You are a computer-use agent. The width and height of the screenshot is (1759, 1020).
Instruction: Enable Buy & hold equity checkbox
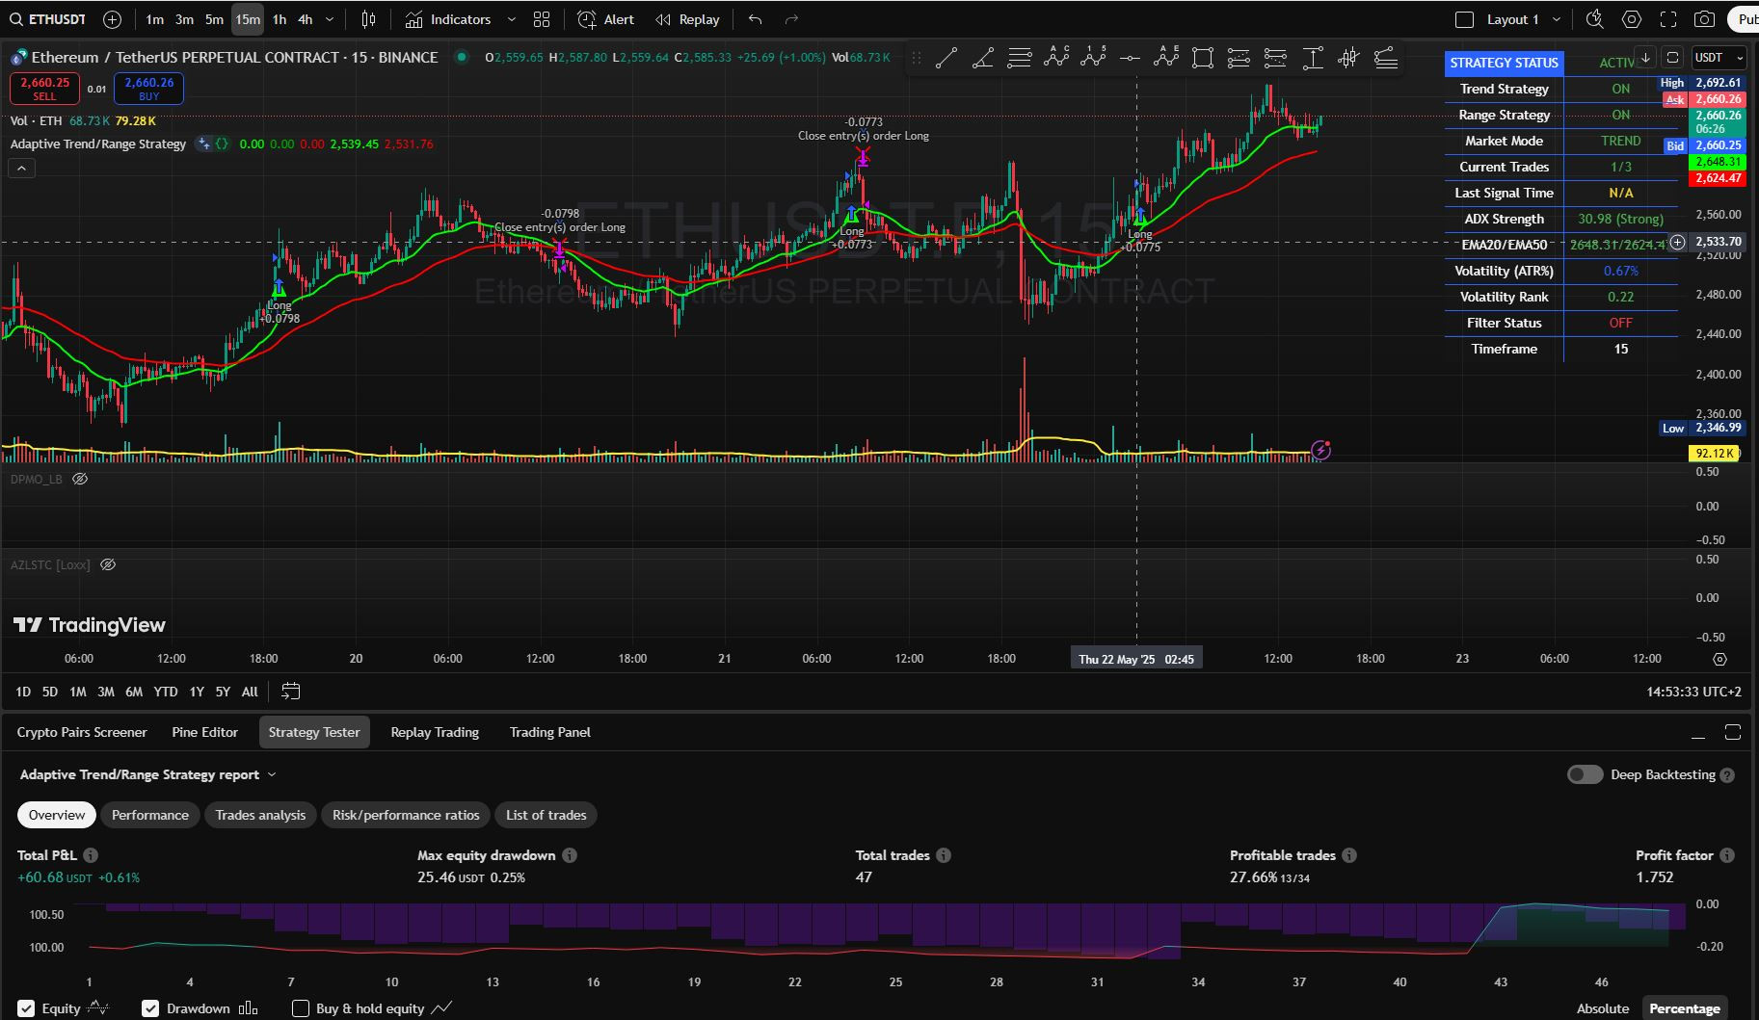(301, 1008)
